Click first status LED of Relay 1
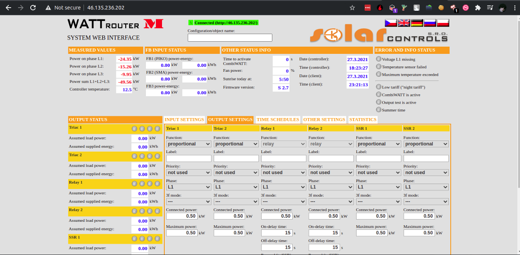The image size is (520, 255). pyautogui.click(x=134, y=184)
